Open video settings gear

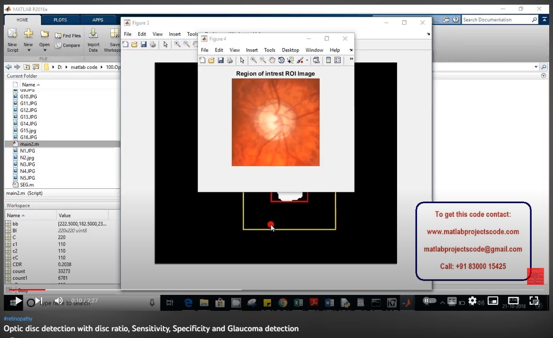tap(472, 301)
